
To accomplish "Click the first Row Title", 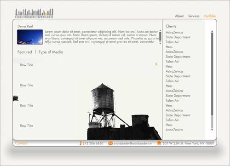I will (x=27, y=65).
